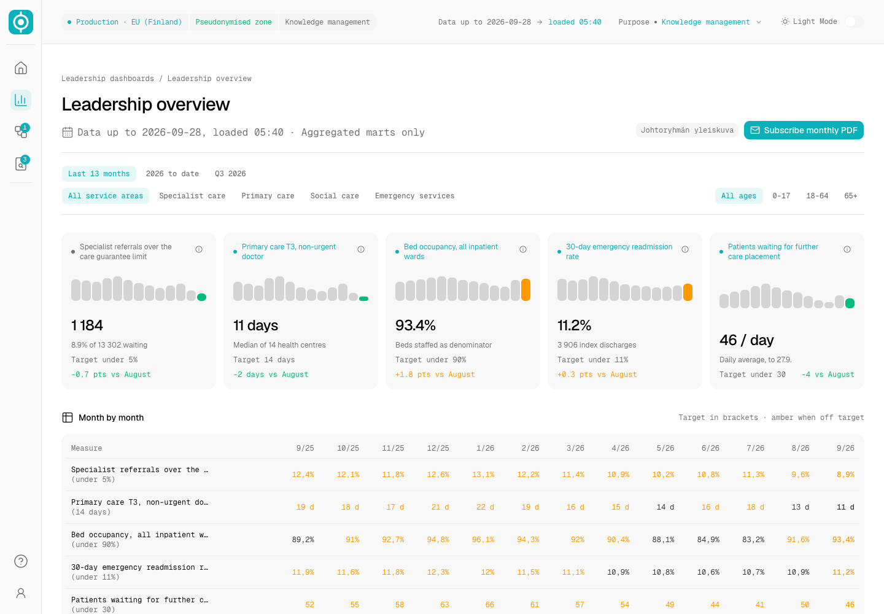884x614 pixels.
Task: Filter by Emergency services
Action: 415,196
